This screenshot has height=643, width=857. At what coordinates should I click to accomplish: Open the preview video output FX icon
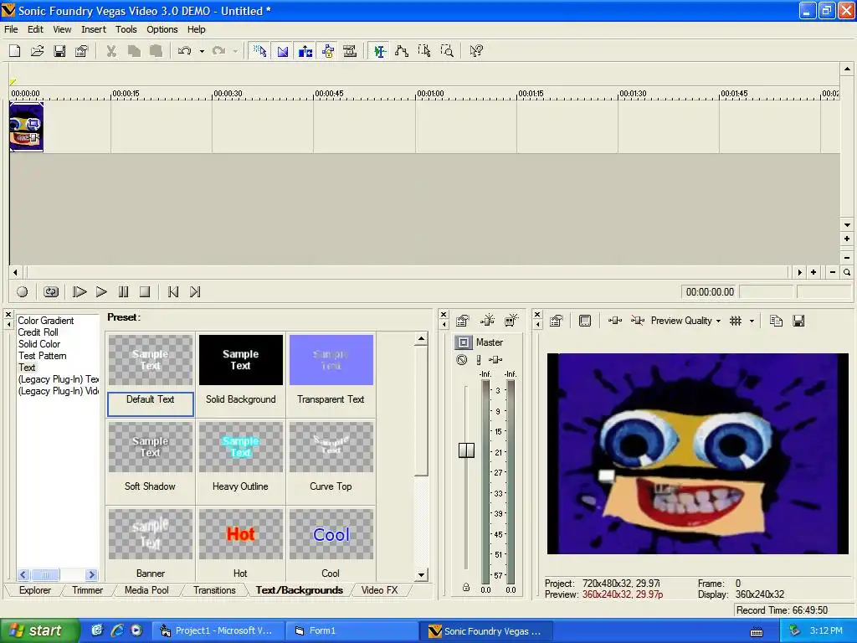[615, 321]
